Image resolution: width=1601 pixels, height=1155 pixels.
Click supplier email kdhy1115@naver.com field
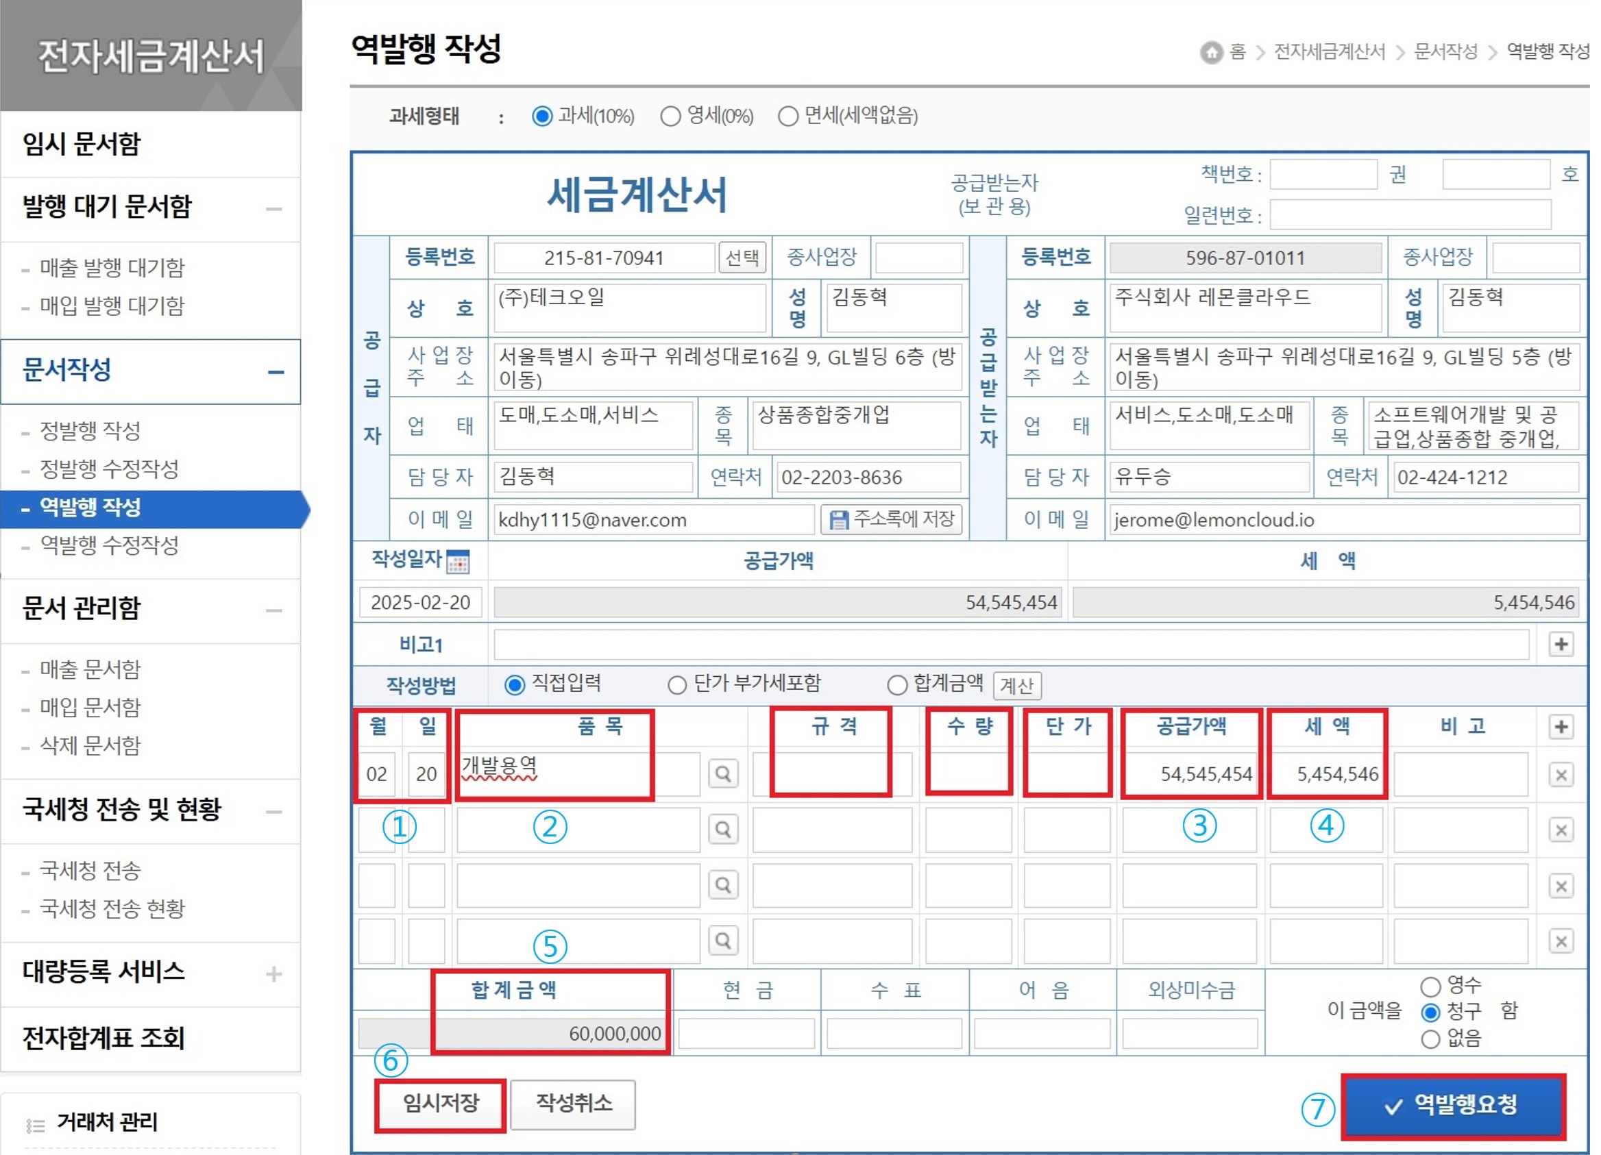(654, 520)
